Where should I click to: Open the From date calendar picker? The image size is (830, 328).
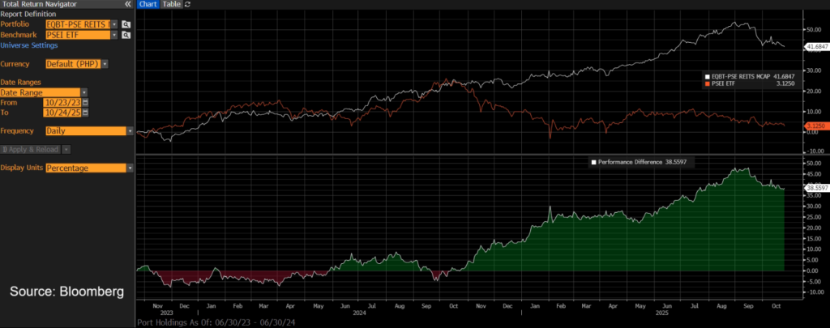coord(85,103)
